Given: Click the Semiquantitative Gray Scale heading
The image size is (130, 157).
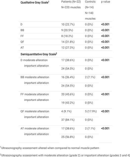Looking at the screenshot, I should coord(39,54).
